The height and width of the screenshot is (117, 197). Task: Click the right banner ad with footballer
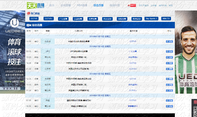186,52
